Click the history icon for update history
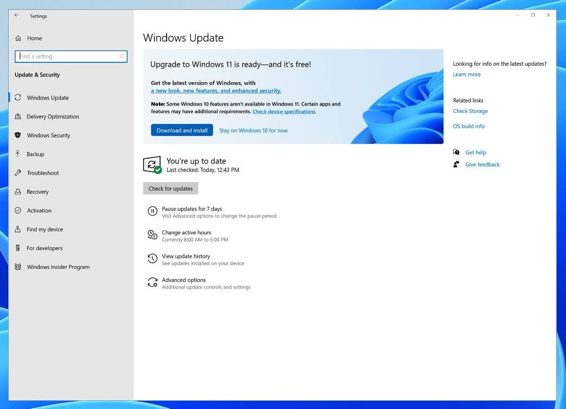This screenshot has height=409, width=566. click(x=153, y=258)
